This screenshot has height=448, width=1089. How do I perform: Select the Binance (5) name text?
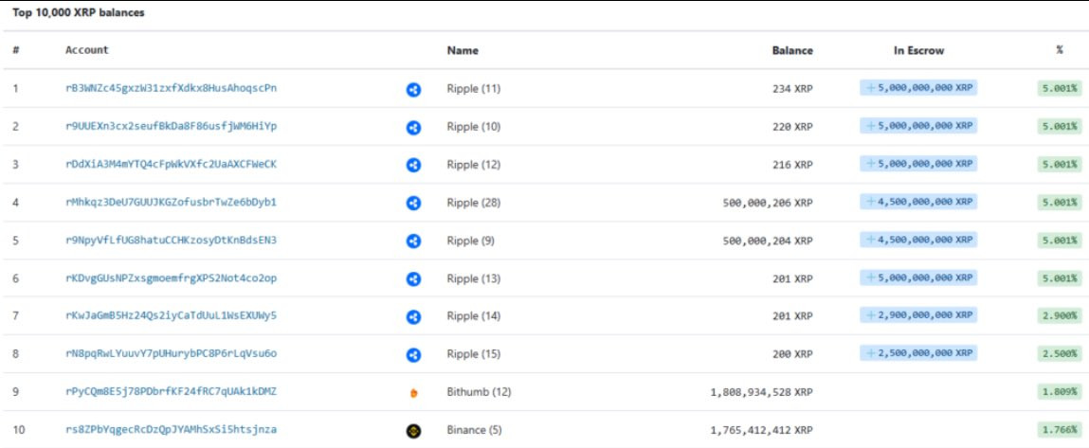[x=474, y=430]
